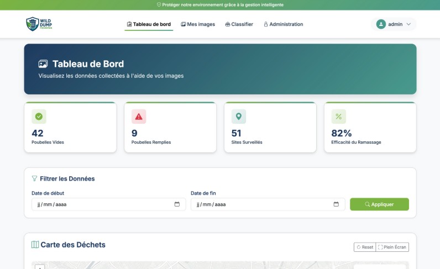
Task: Expand the admin account dropdown chevron
Action: (408, 24)
